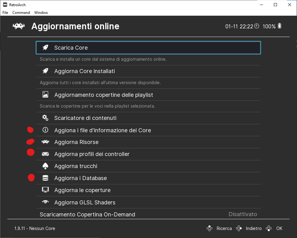Screen dimensions: 297x238
Task: Click the picture icon for playlist thumbnails update
Action: click(x=45, y=94)
